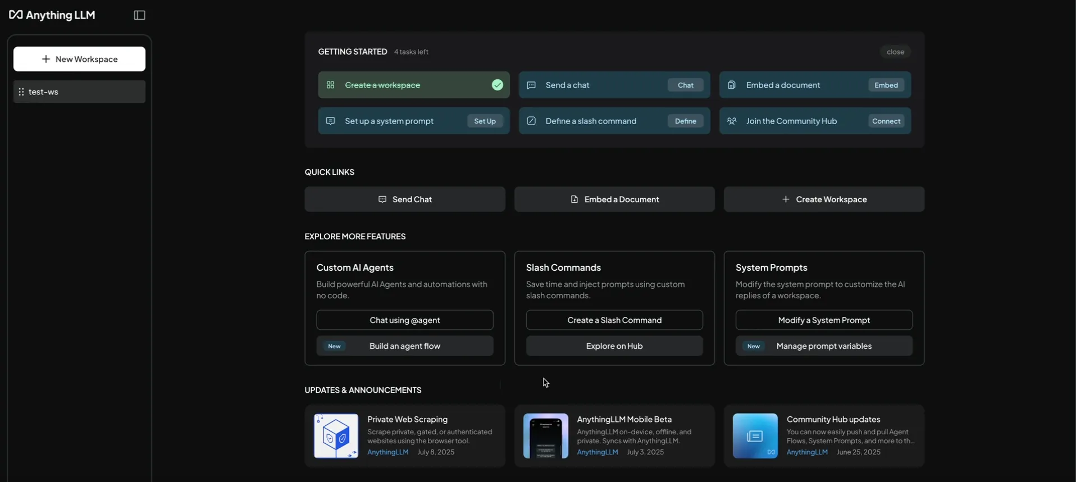The height and width of the screenshot is (482, 1076).
Task: Click the Slash Commands heading
Action: pyautogui.click(x=563, y=267)
